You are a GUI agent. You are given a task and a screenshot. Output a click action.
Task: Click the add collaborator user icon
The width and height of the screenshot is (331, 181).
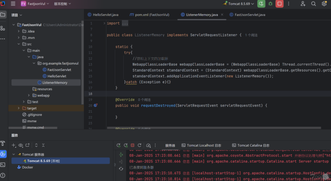click(303, 4)
